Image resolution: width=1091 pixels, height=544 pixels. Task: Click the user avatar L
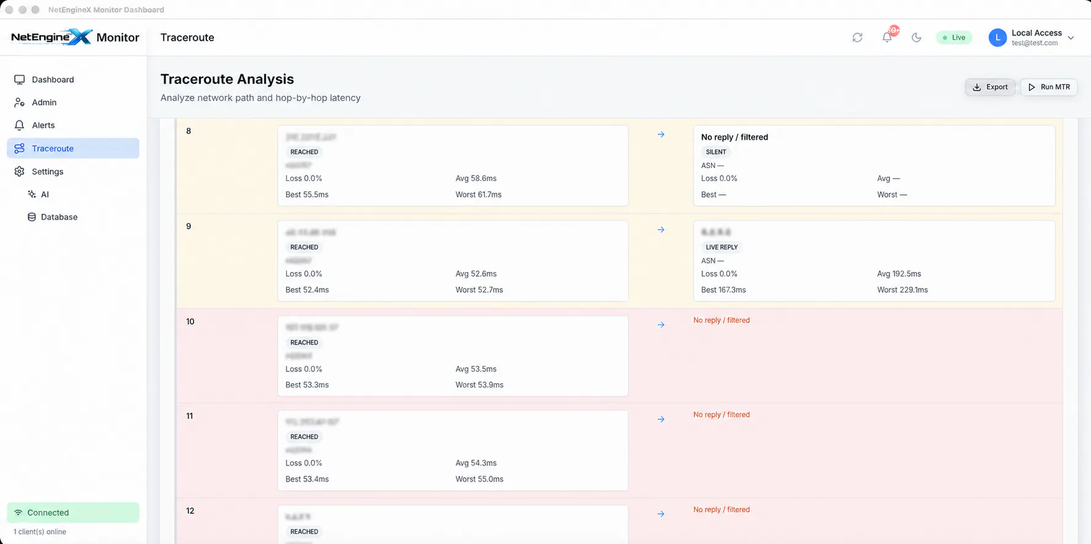998,37
